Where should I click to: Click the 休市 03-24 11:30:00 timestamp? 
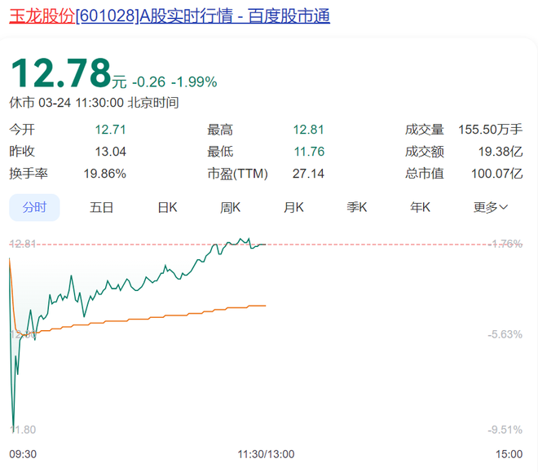(x=94, y=103)
